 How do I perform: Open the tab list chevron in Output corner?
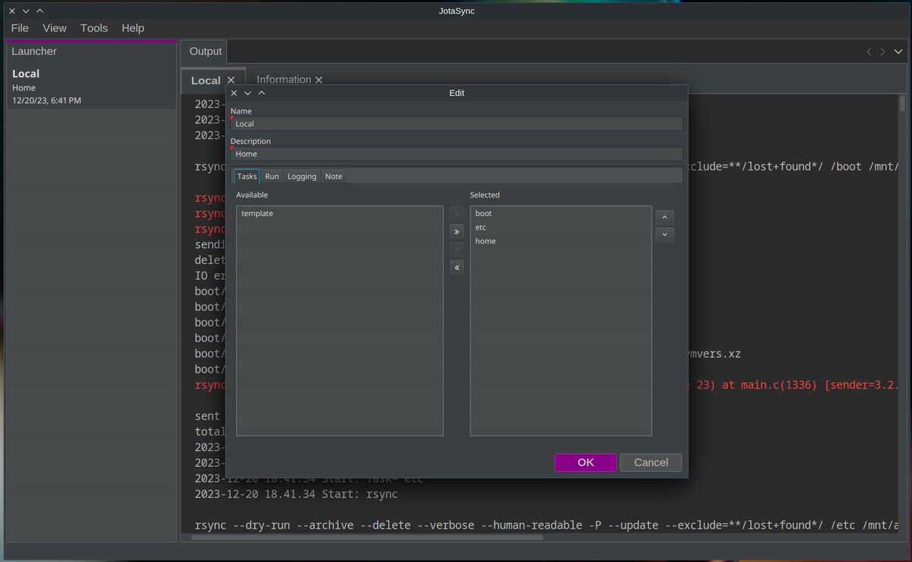coord(898,52)
